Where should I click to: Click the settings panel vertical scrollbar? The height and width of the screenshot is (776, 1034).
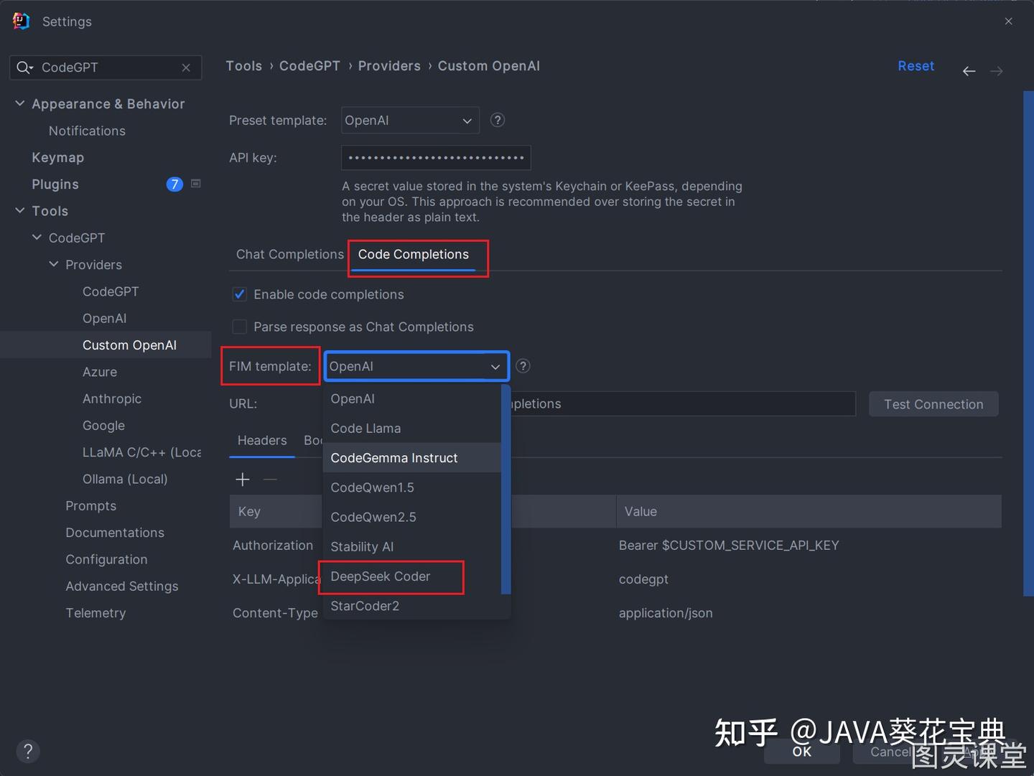coord(1028,343)
